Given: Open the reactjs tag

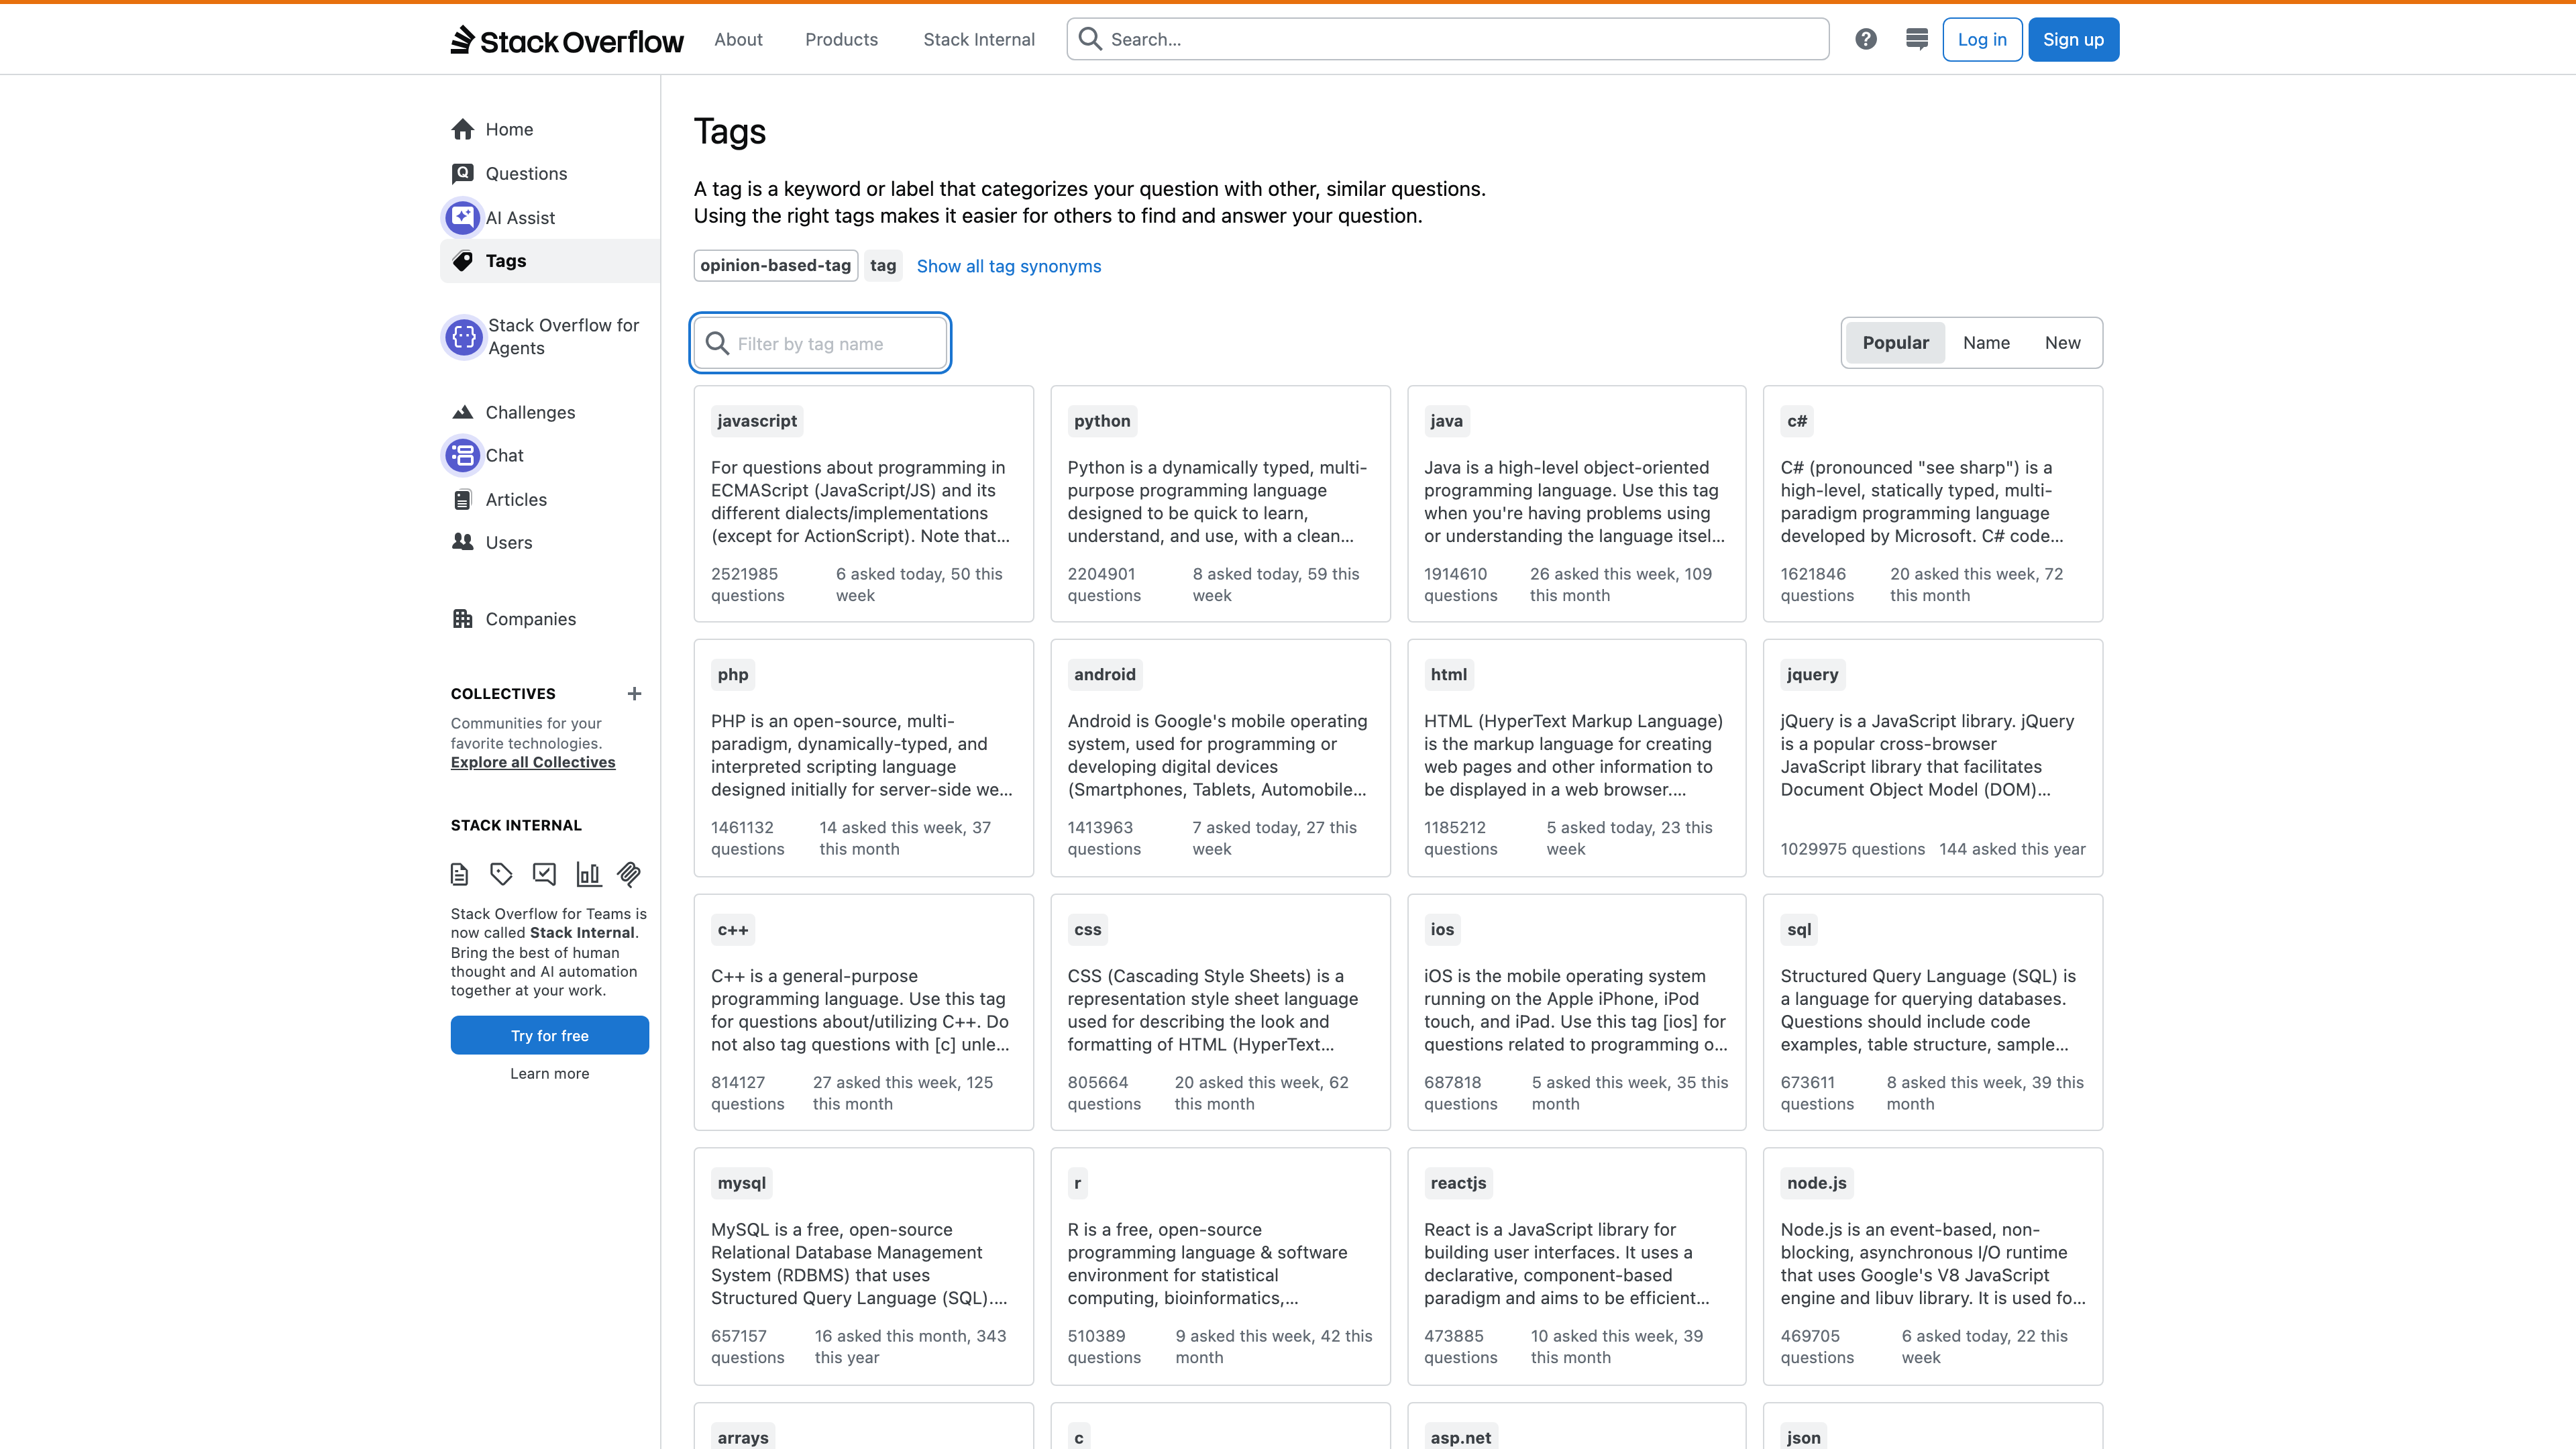Looking at the screenshot, I should tap(1458, 1183).
